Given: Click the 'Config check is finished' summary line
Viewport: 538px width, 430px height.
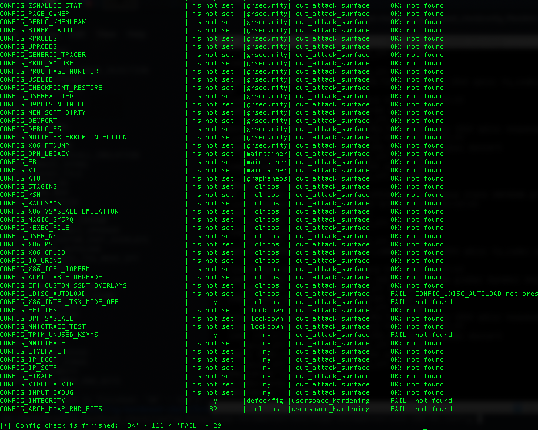Looking at the screenshot, I should pyautogui.click(x=111, y=425).
